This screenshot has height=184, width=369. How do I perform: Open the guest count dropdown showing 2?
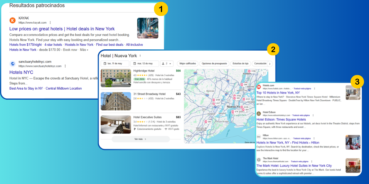tap(167, 64)
